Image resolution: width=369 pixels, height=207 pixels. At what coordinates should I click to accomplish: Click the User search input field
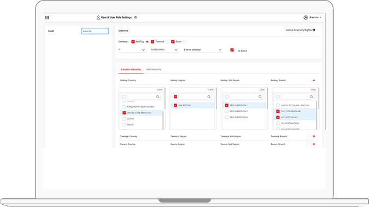coord(95,31)
